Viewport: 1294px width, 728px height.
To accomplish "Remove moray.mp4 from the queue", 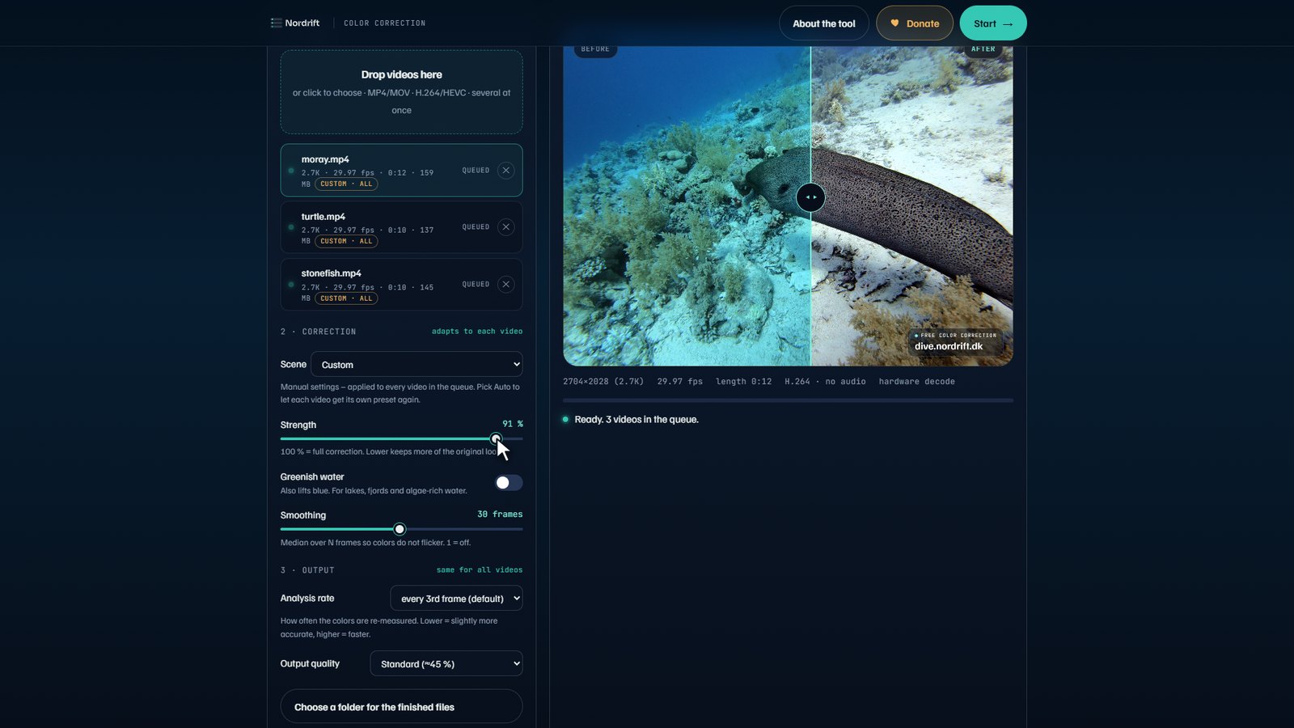I will point(505,170).
